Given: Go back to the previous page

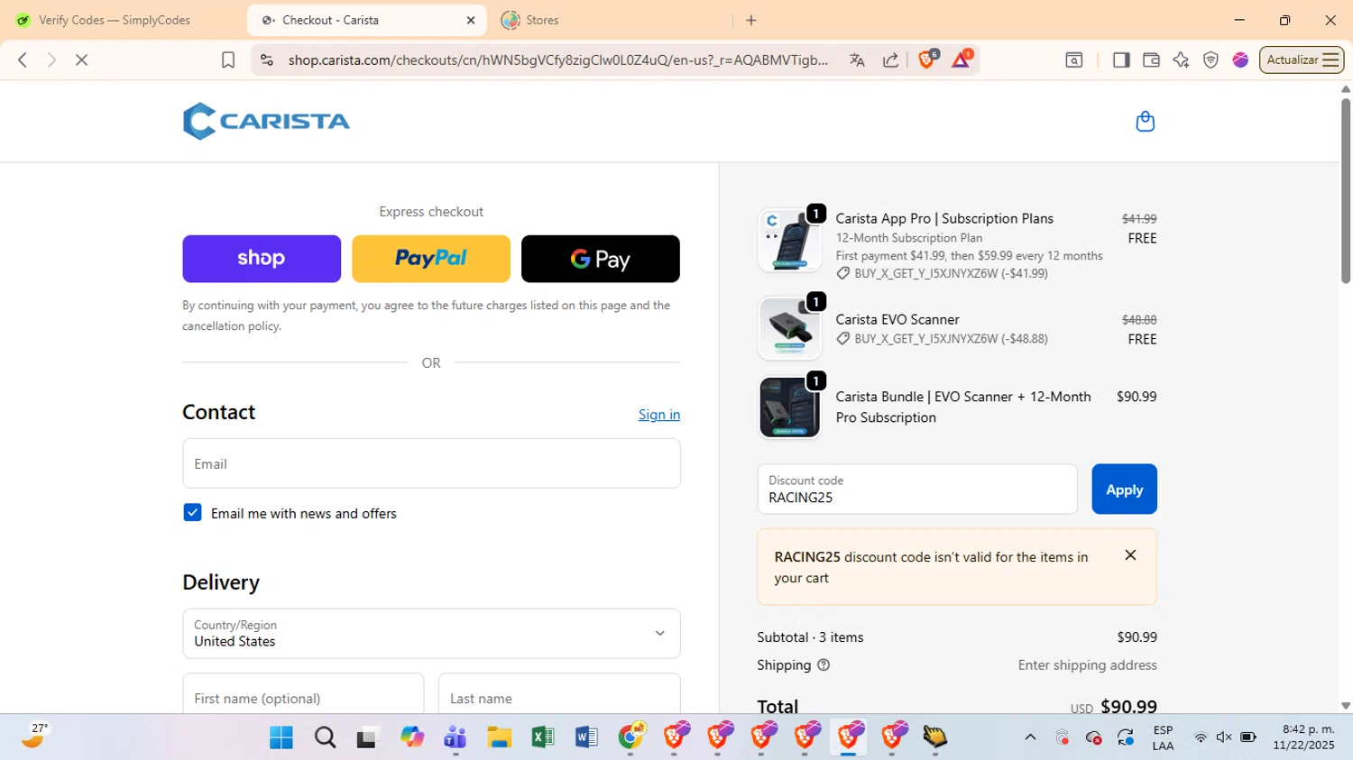Looking at the screenshot, I should pos(23,60).
